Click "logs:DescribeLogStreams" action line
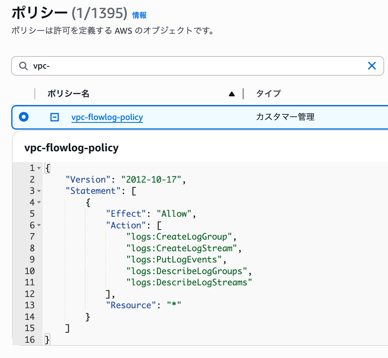Image resolution: width=388 pixels, height=358 pixels. (189, 282)
